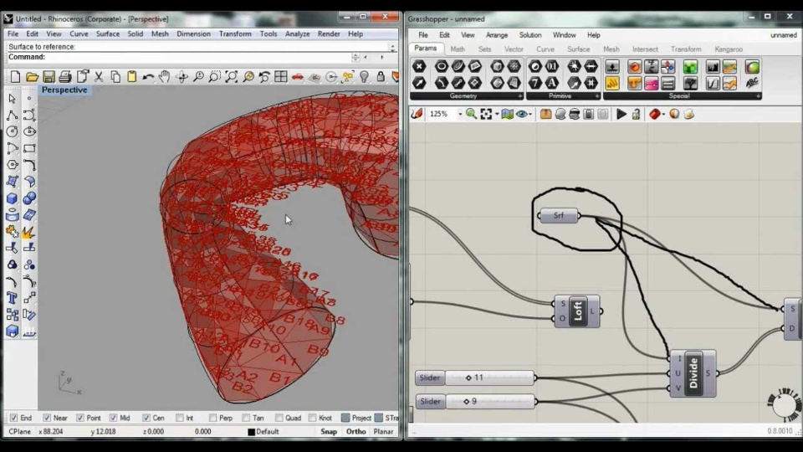Pick the Box solid tool in Rhino sidebar
The width and height of the screenshot is (803, 452).
point(12,198)
